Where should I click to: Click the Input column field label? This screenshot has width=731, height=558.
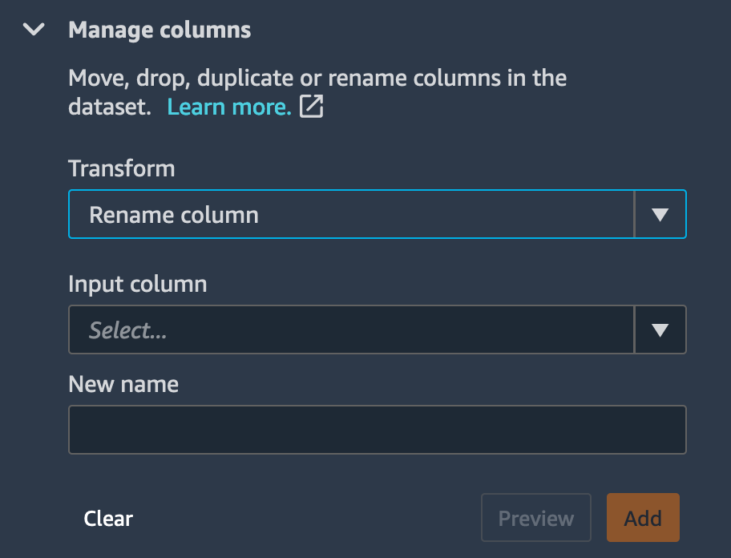(x=138, y=284)
